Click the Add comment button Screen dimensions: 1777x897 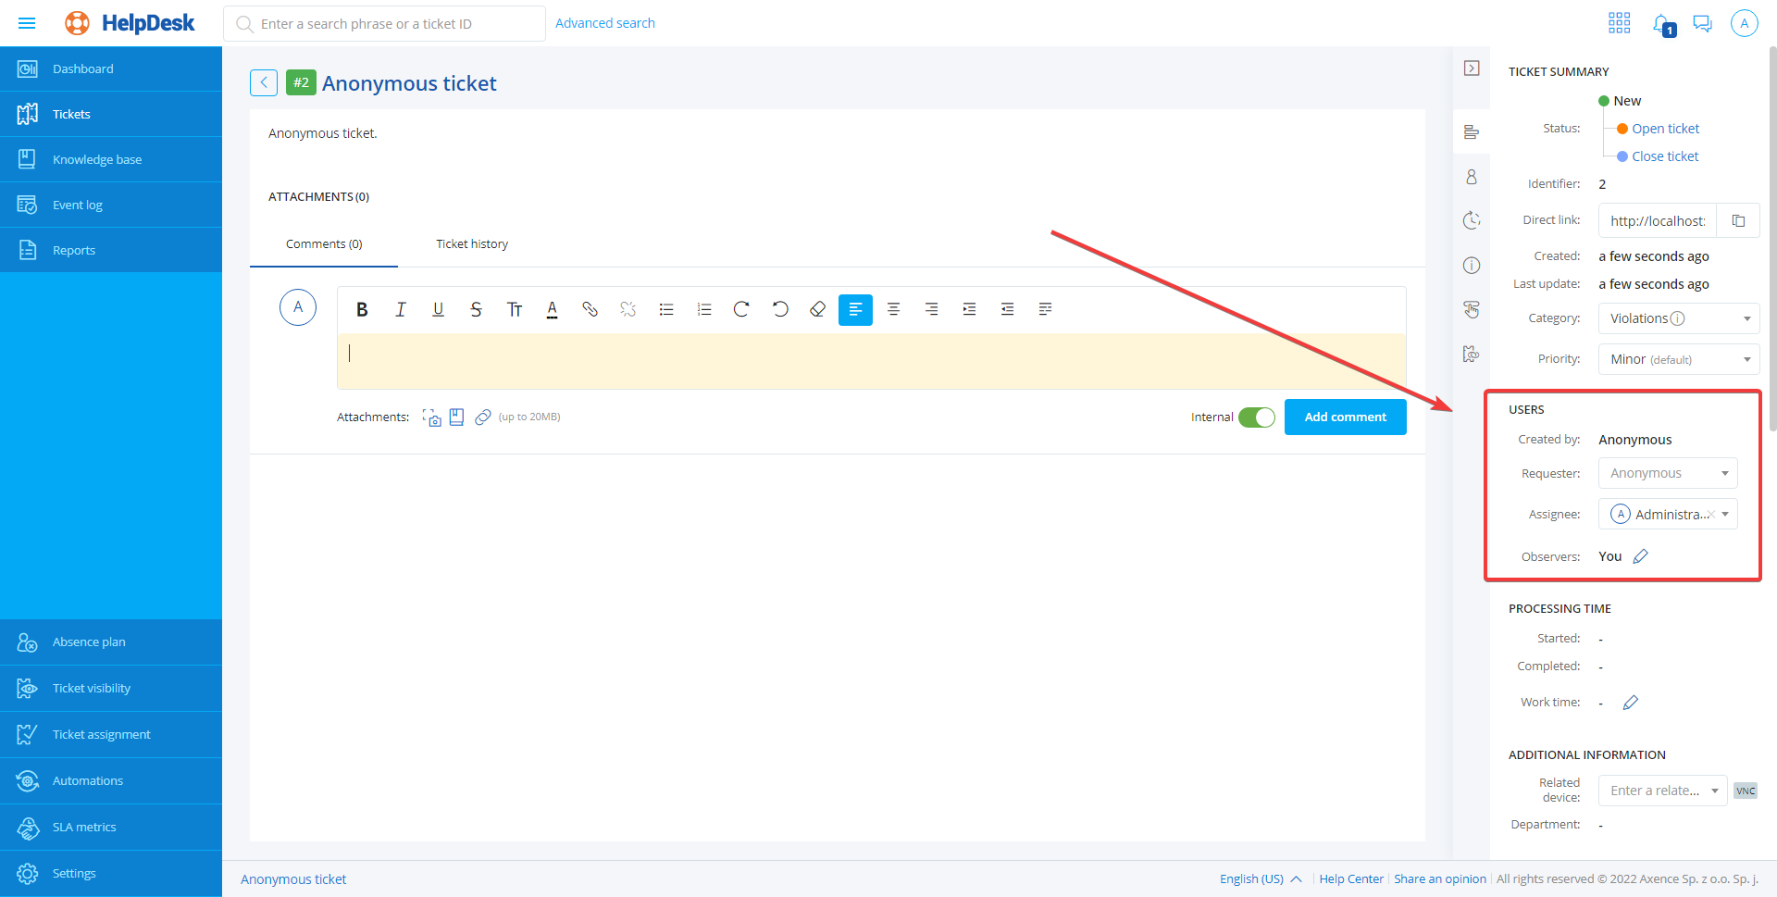1345,417
